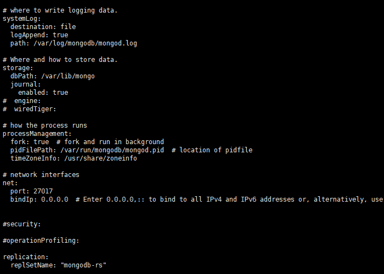The height and width of the screenshot is (274, 384).
Task: Click the #operationProfiling: commented line
Action: pos(41,241)
